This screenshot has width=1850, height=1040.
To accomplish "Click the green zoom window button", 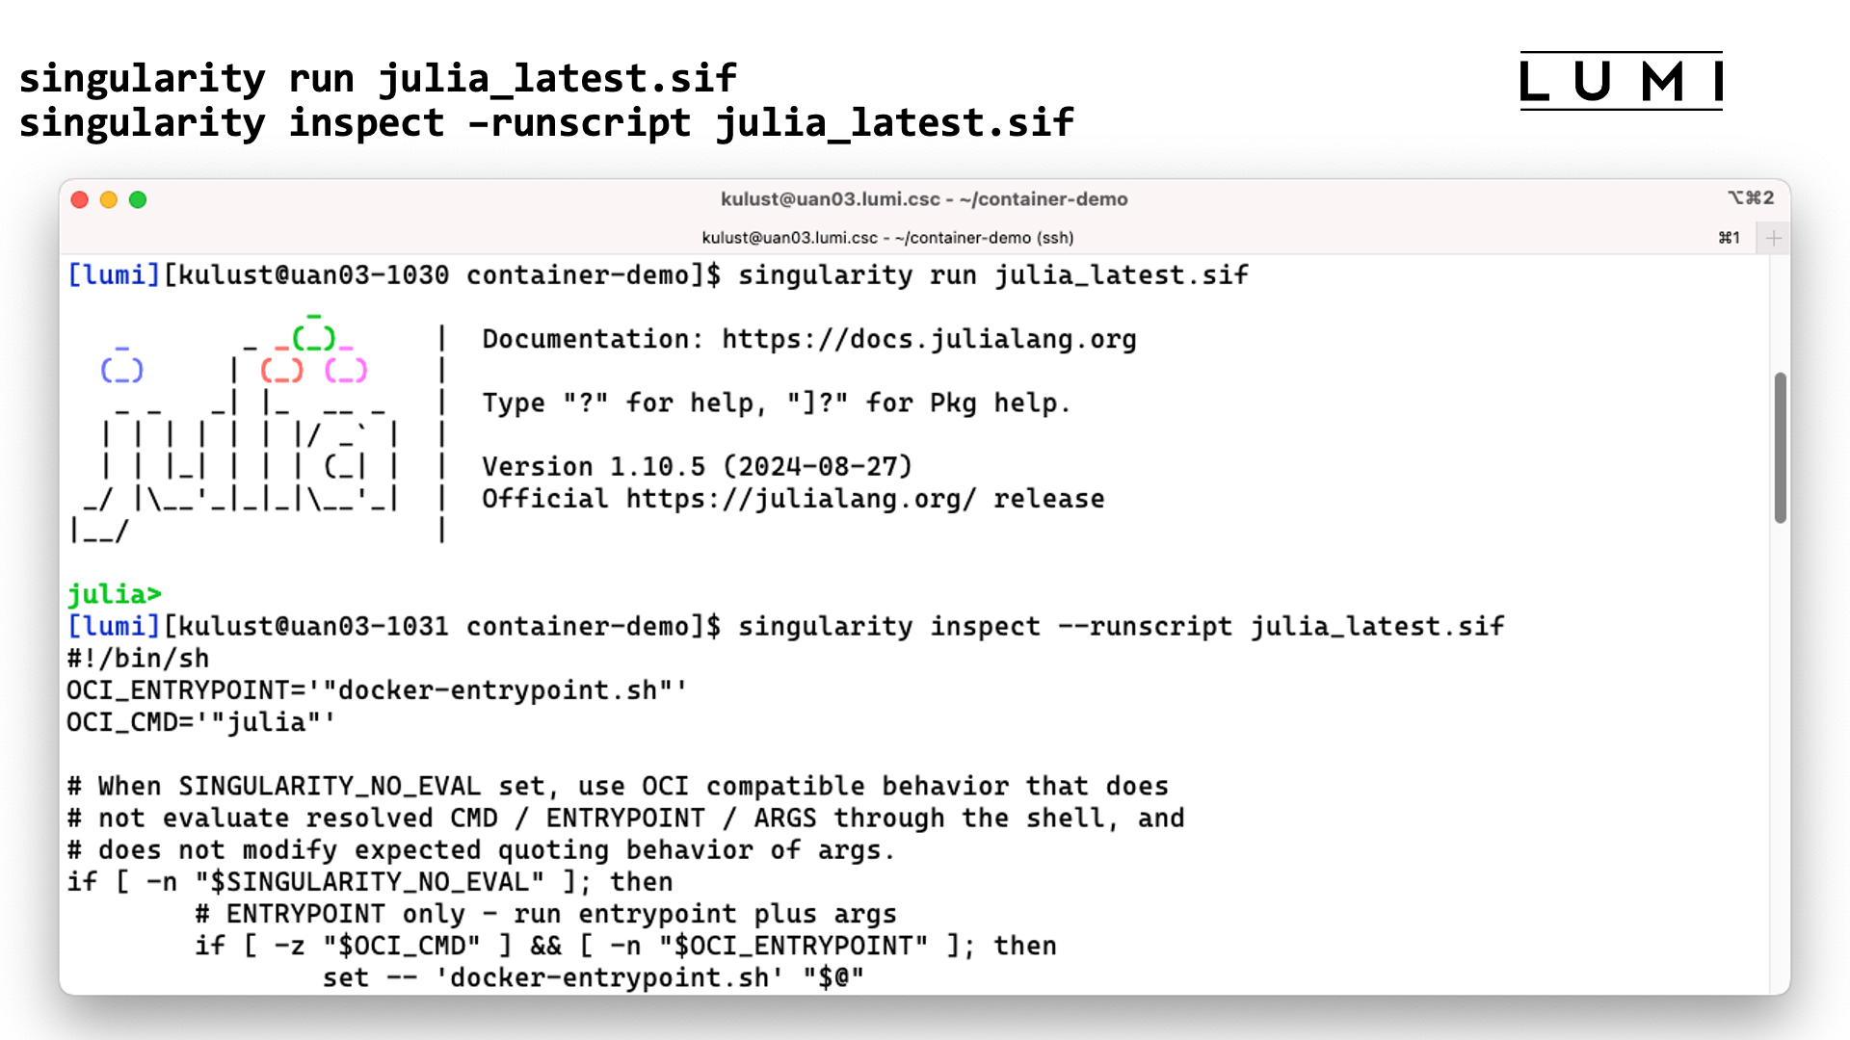I will [138, 199].
